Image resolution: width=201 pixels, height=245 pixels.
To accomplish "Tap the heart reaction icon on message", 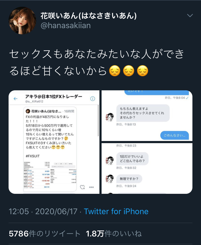I will pyautogui.click(x=82, y=187).
